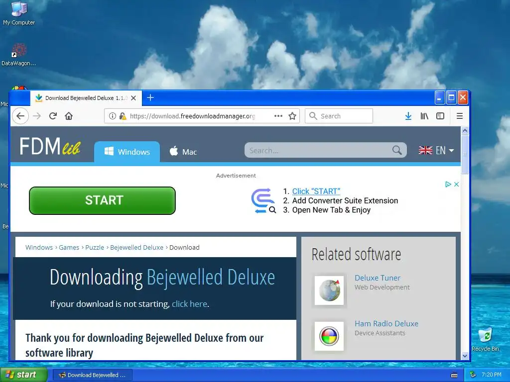Click the system tray icon beside clock
Viewport: 510px width, 382px height.
[473, 375]
